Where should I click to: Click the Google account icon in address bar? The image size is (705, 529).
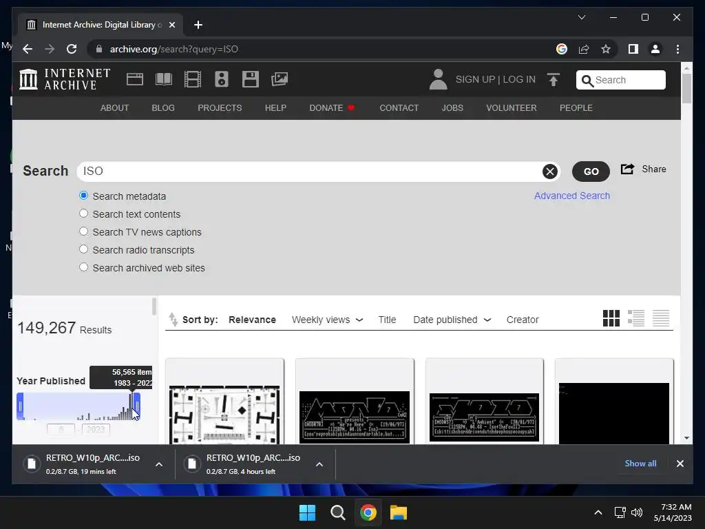coord(562,49)
